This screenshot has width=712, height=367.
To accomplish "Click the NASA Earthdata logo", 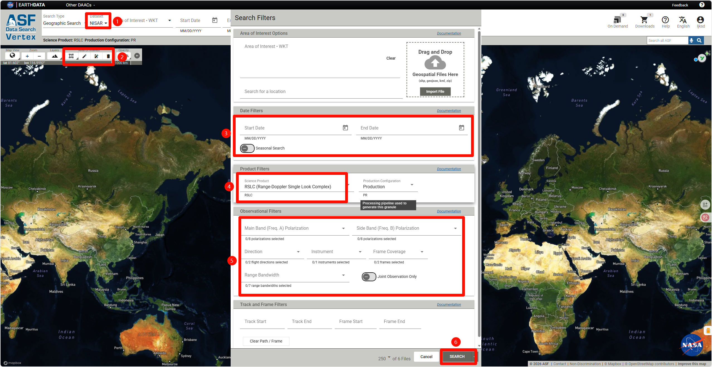I will tap(26, 5).
